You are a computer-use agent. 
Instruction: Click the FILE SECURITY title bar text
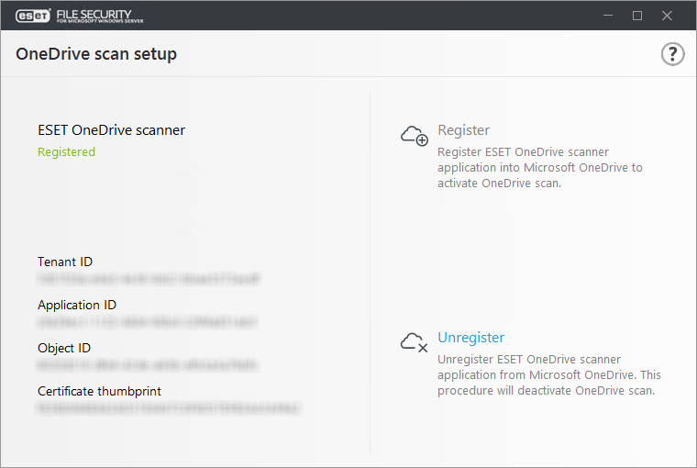tap(100, 16)
